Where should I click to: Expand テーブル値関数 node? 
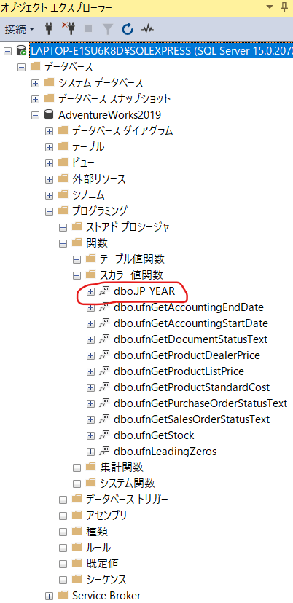tap(77, 259)
